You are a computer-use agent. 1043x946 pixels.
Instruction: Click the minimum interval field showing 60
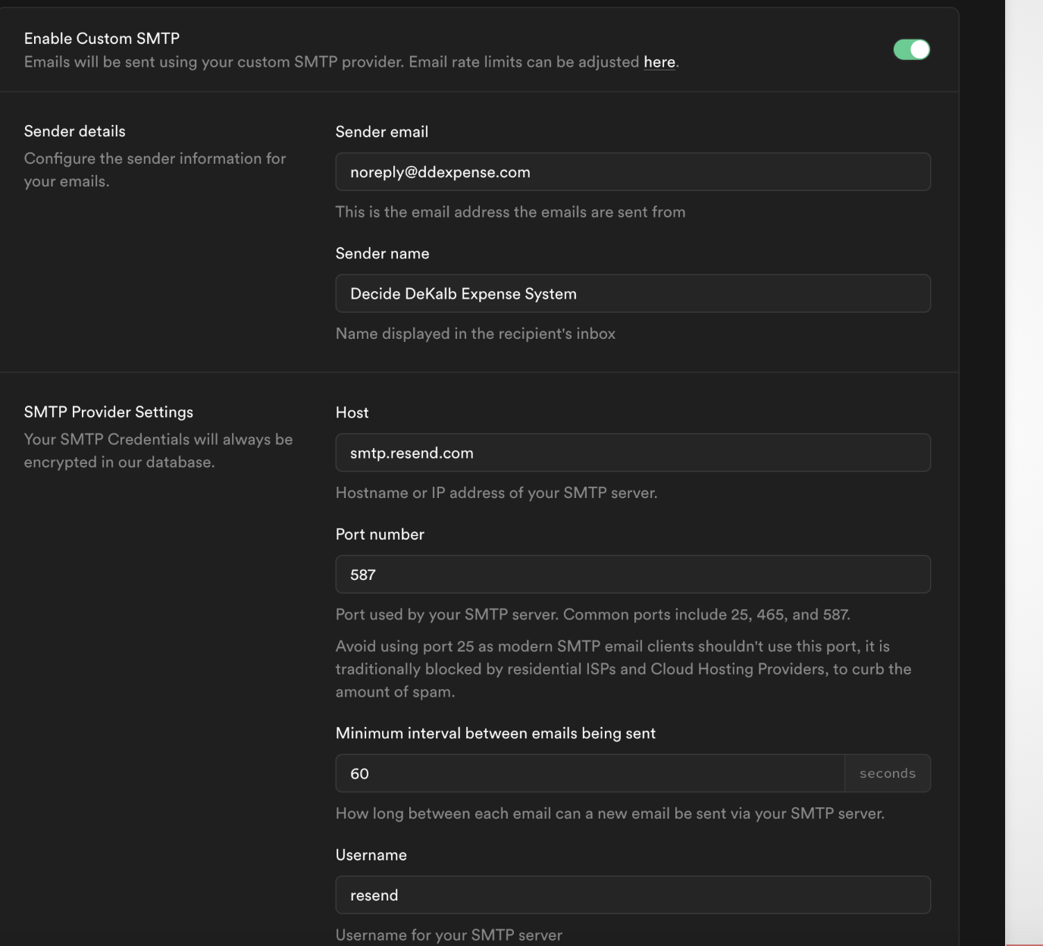(590, 773)
